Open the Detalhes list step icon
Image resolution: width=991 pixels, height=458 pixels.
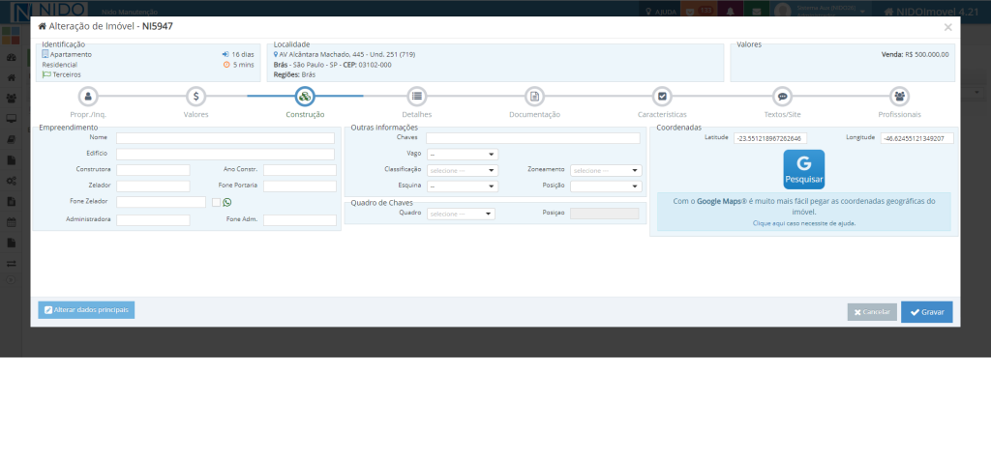click(416, 96)
